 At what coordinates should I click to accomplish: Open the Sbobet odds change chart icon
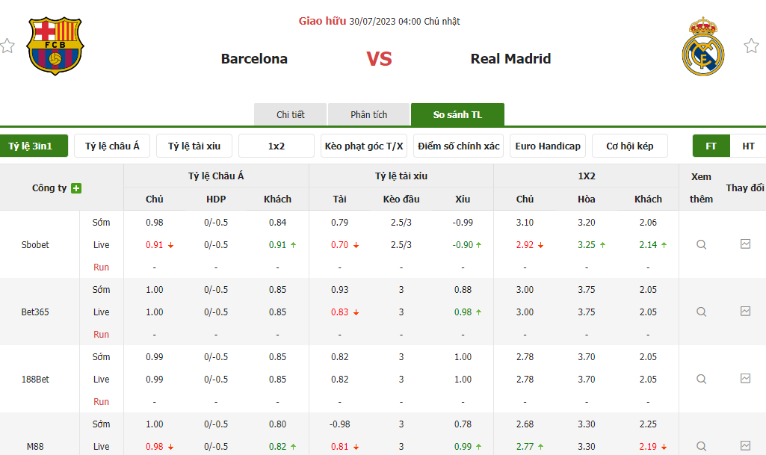745,244
